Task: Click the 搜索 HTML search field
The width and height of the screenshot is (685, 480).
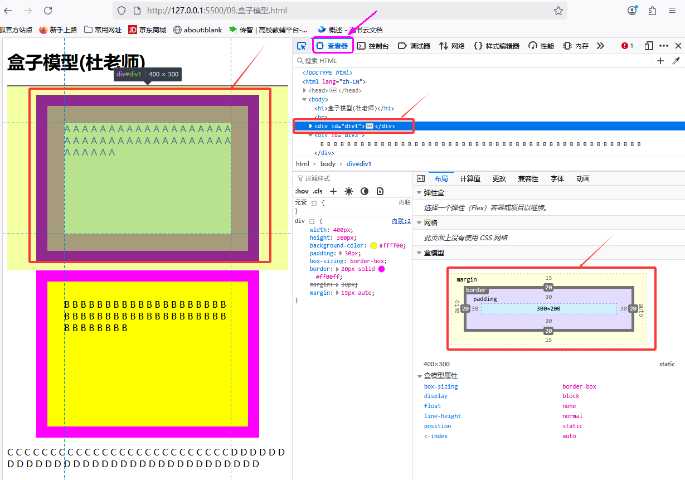Action: 357,61
